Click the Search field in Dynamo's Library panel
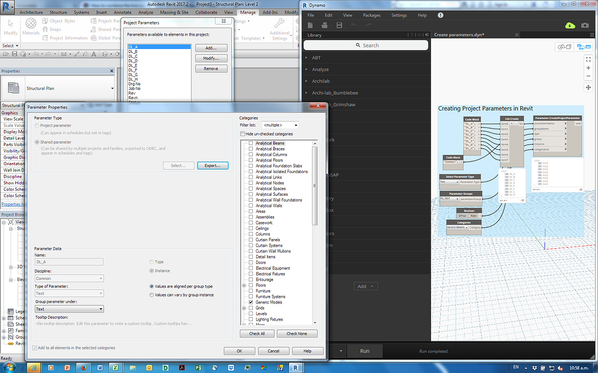Screen dimensions: 598x373 click(366, 45)
